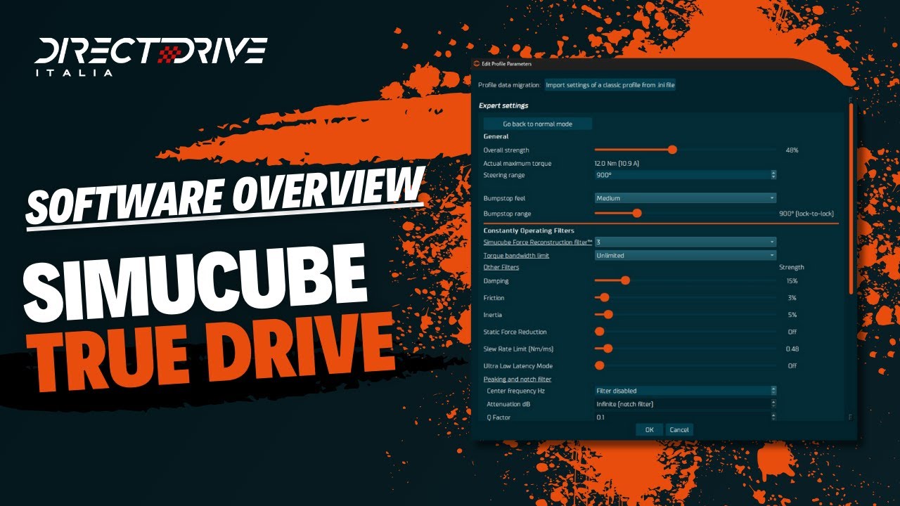Click the Bumpstop range slider handle

coord(637,213)
